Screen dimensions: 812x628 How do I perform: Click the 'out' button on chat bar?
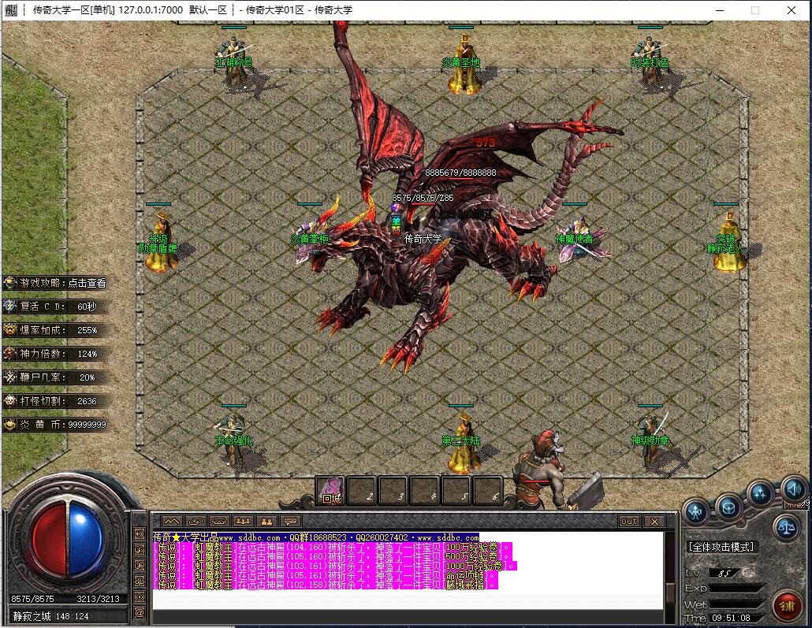pos(628,522)
